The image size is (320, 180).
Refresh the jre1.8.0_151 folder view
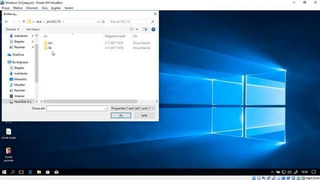tap(103, 21)
